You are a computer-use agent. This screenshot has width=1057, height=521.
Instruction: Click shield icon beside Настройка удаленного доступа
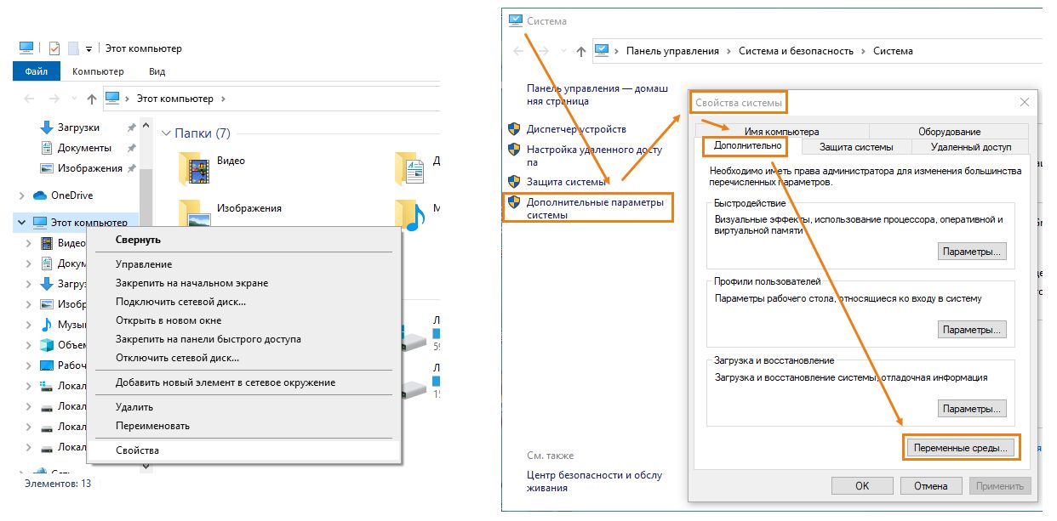click(x=514, y=150)
